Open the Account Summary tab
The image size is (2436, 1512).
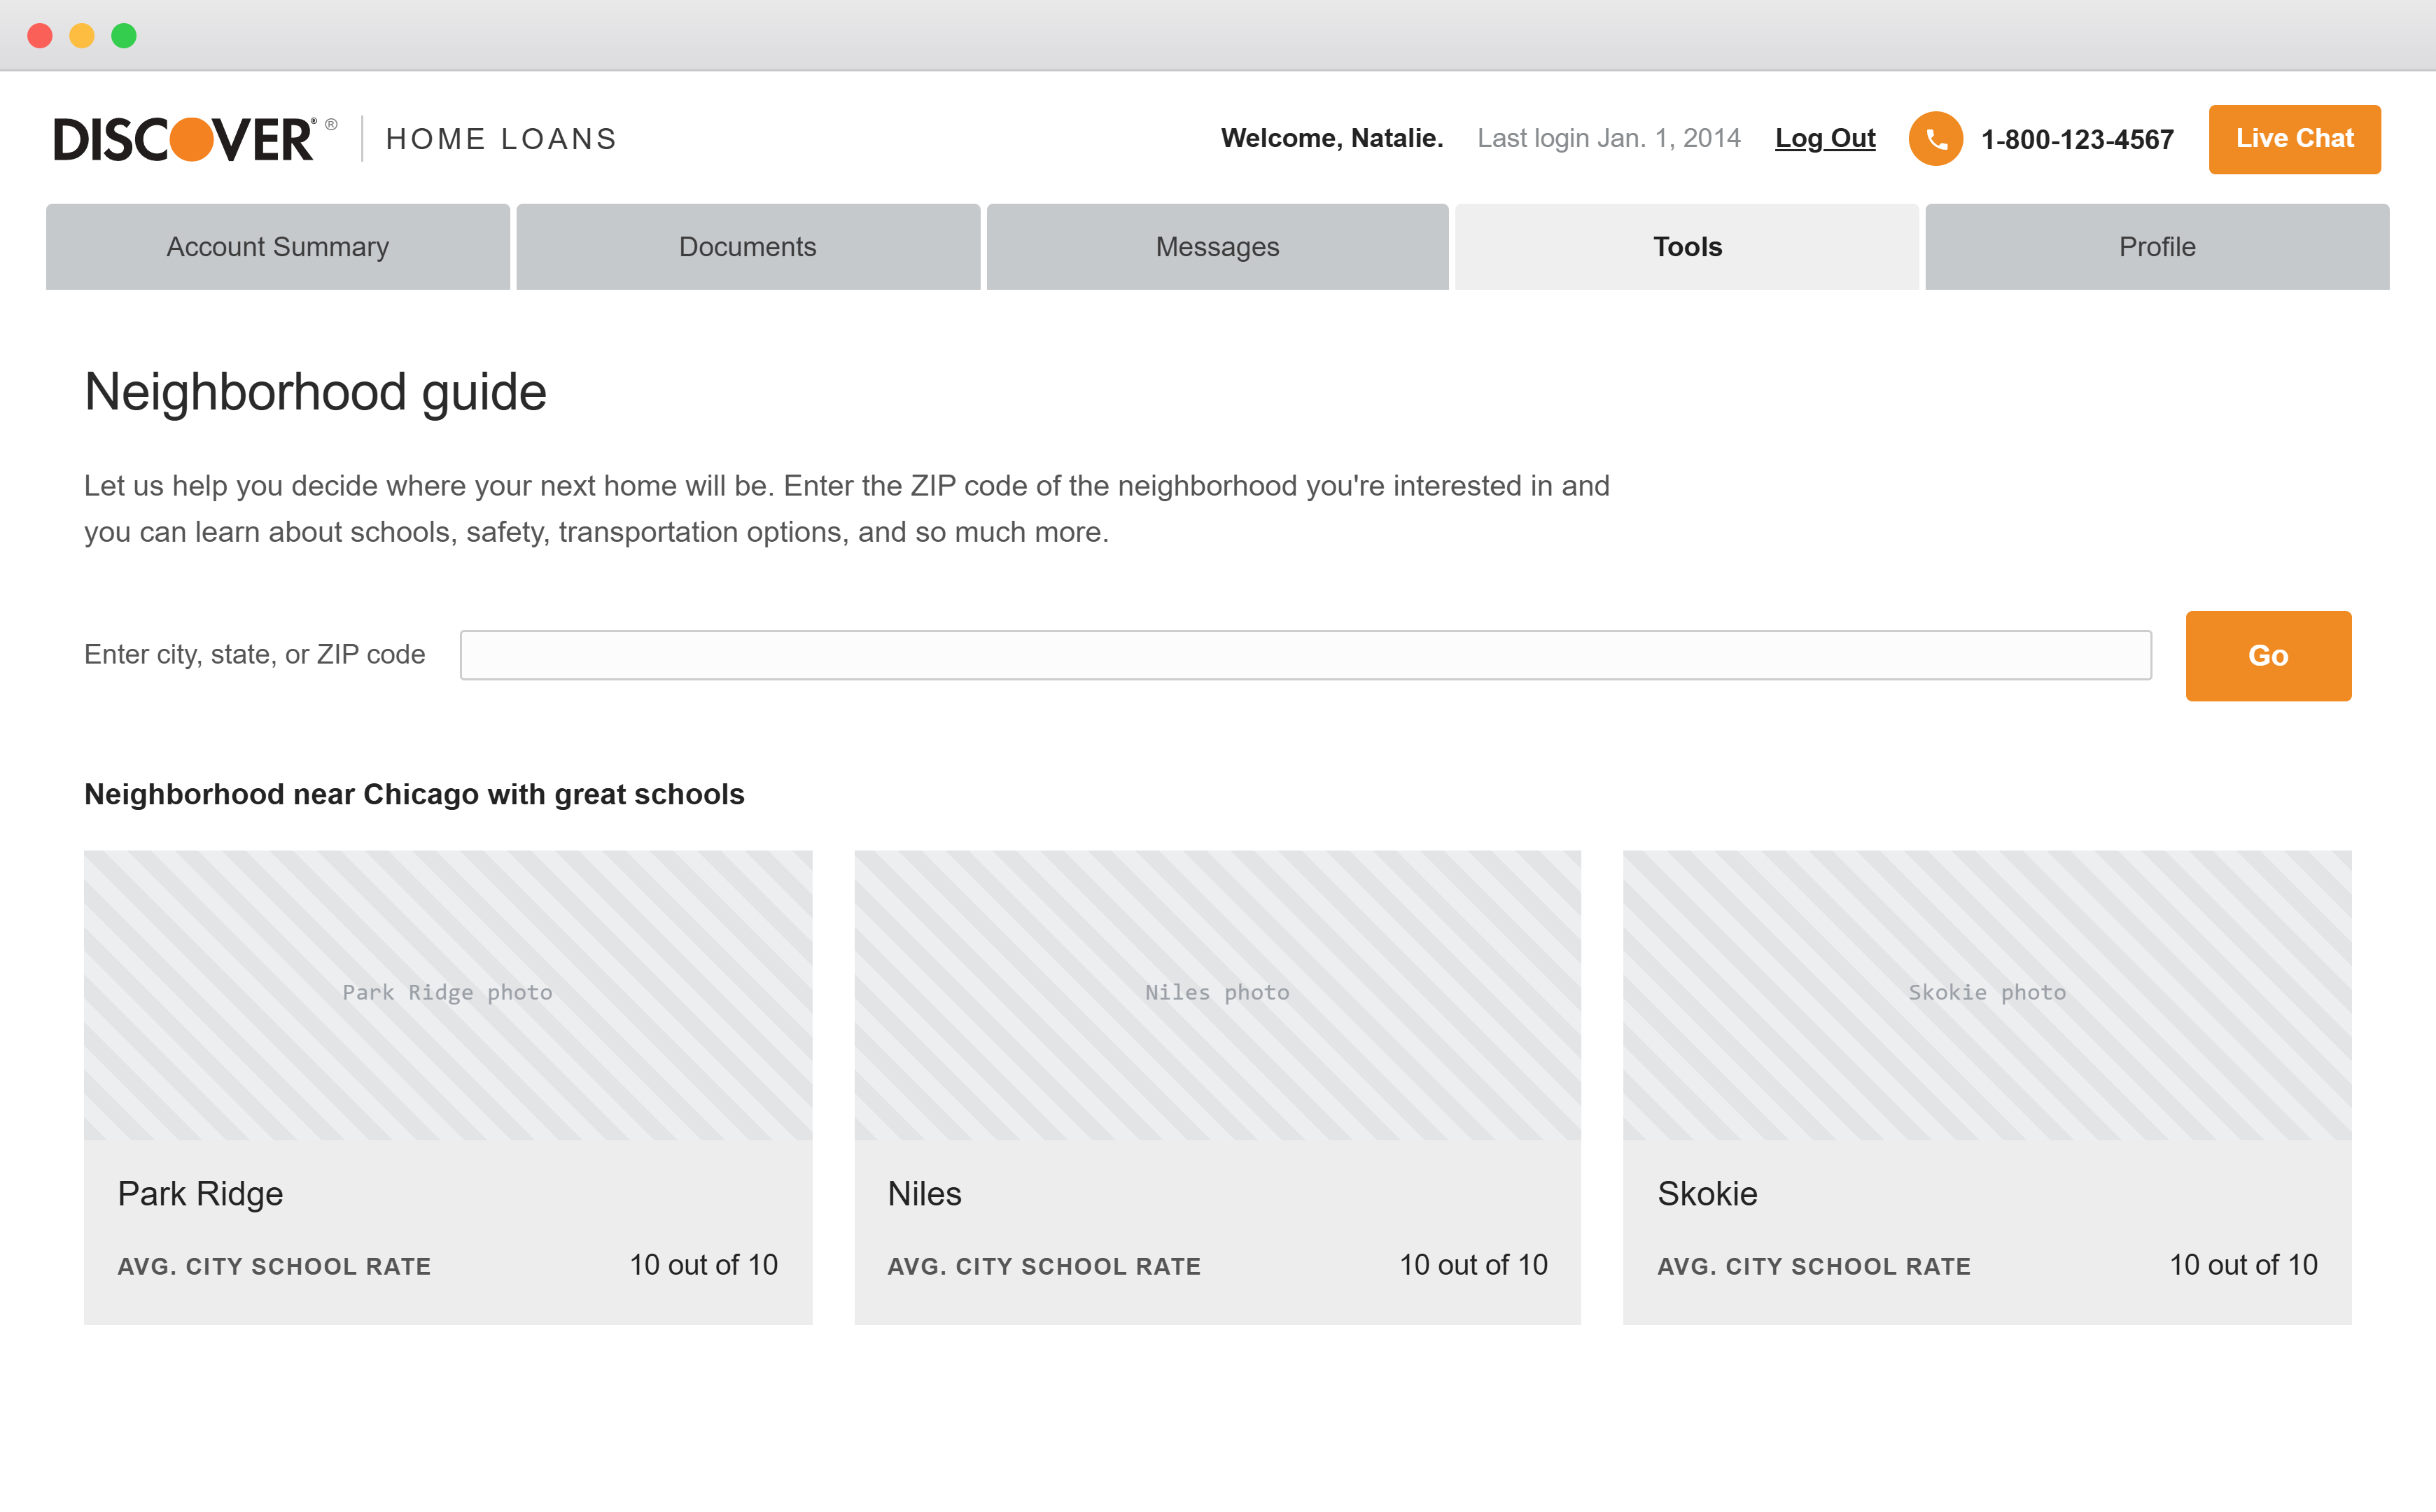click(x=278, y=247)
